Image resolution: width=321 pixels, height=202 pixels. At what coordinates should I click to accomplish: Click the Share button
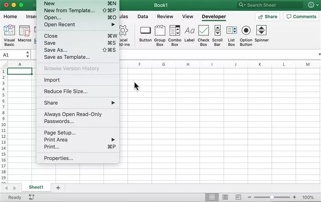(x=267, y=17)
